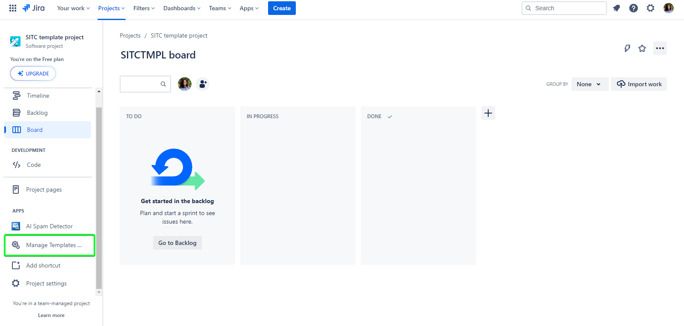Add a new column with plus button
Viewport: 684px width, 326px height.
point(488,113)
